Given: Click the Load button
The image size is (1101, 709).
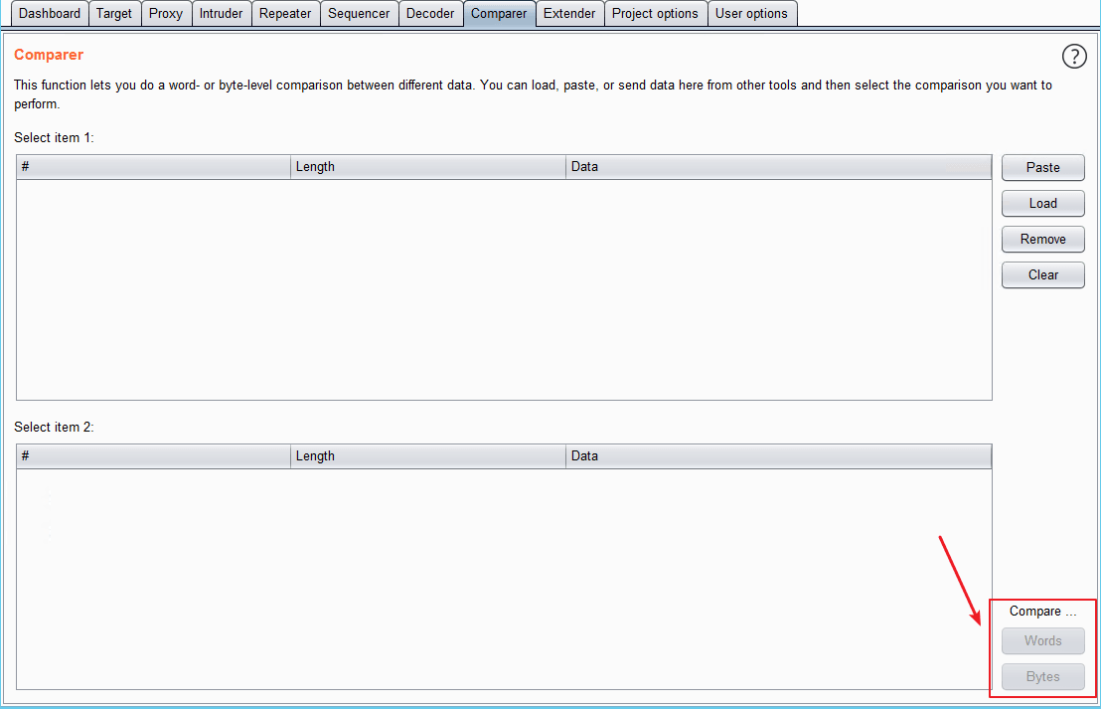Looking at the screenshot, I should click(x=1042, y=203).
